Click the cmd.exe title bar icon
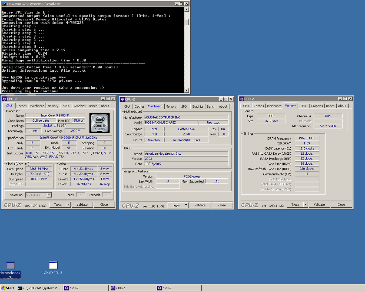This screenshot has width=365, height=292. click(x=4, y=4)
